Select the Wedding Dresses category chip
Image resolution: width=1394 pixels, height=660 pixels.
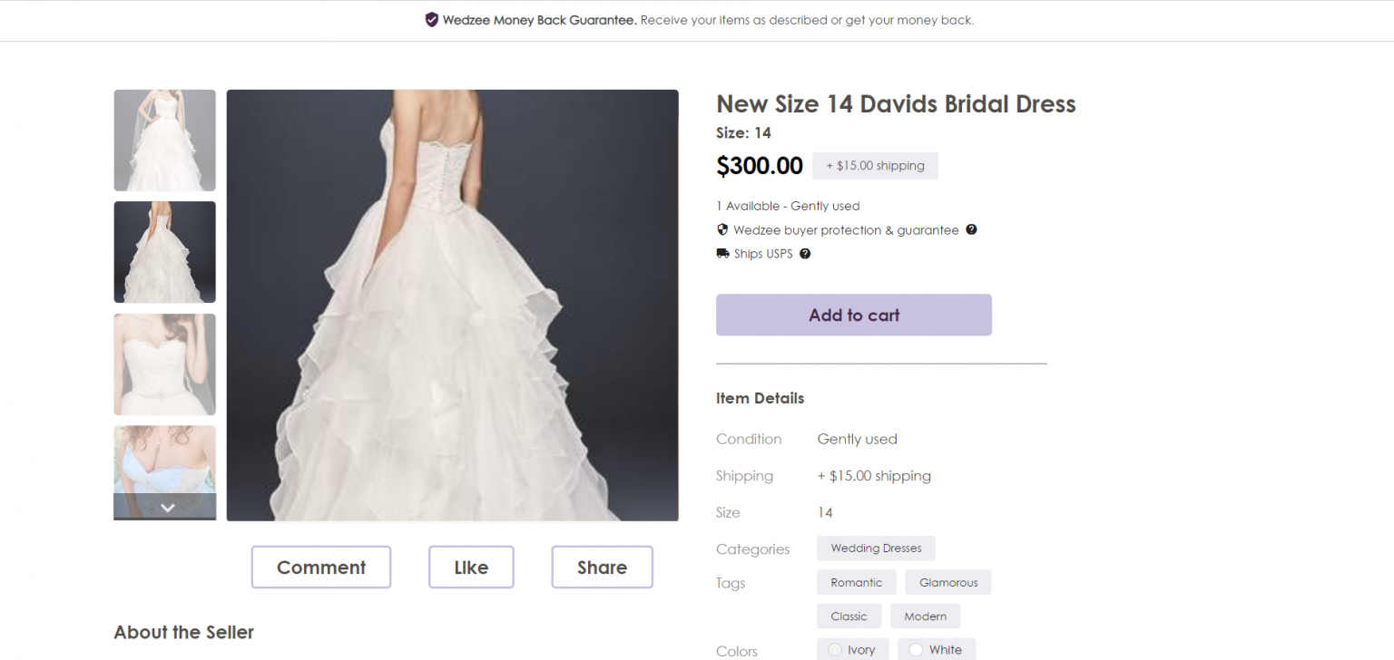(x=875, y=548)
